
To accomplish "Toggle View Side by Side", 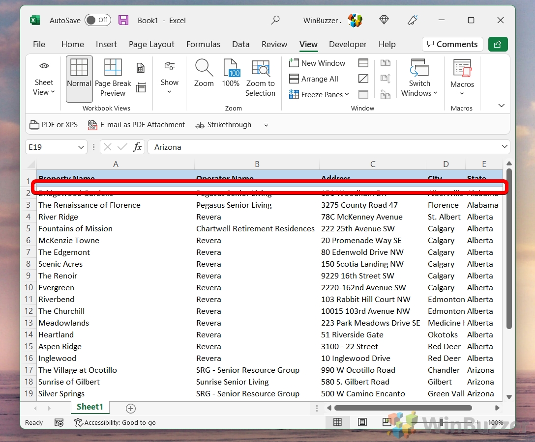I will click(386, 63).
